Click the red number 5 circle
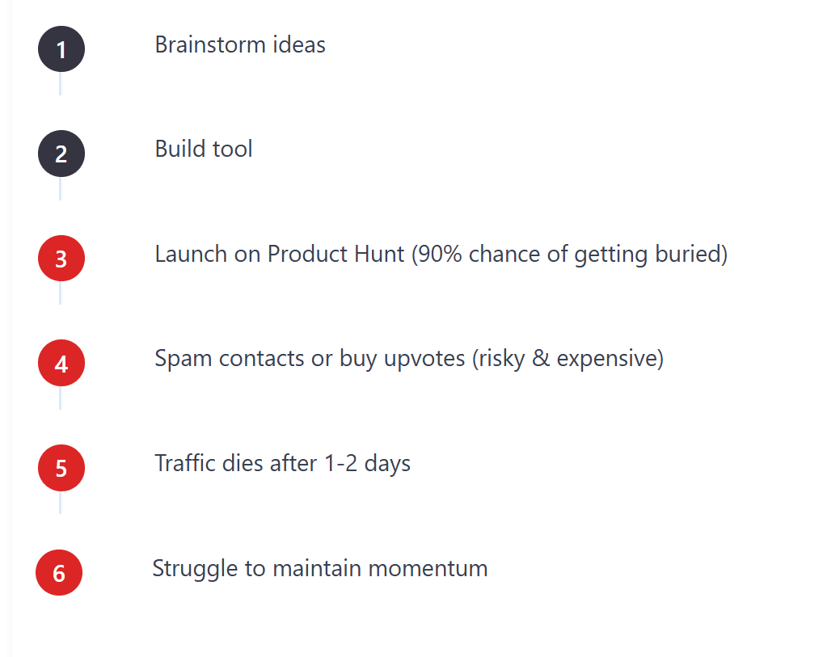Screen dimensions: 823x657 (61, 468)
